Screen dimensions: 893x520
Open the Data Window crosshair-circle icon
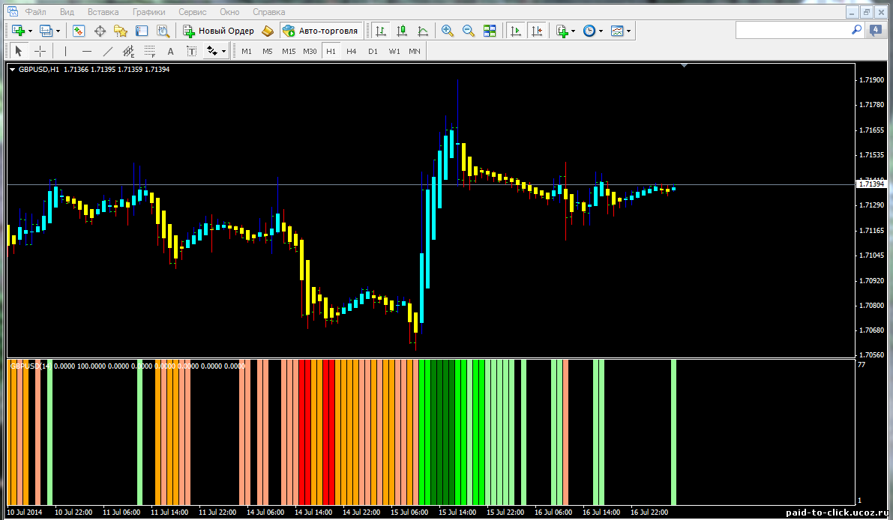point(100,31)
